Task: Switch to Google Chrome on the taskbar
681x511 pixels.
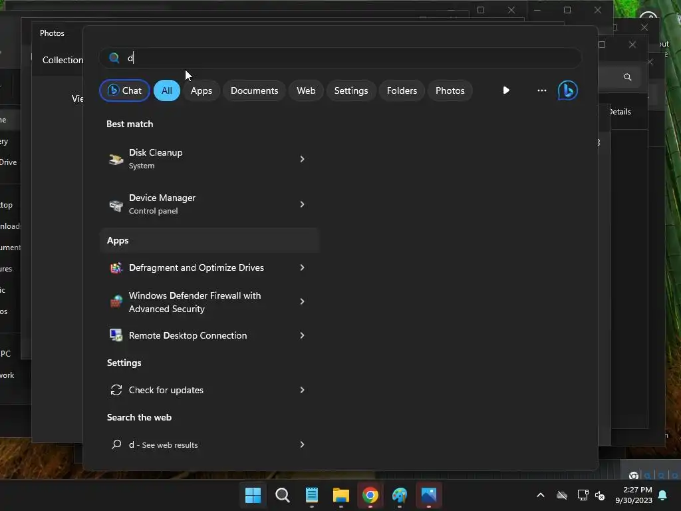Action: [370, 495]
